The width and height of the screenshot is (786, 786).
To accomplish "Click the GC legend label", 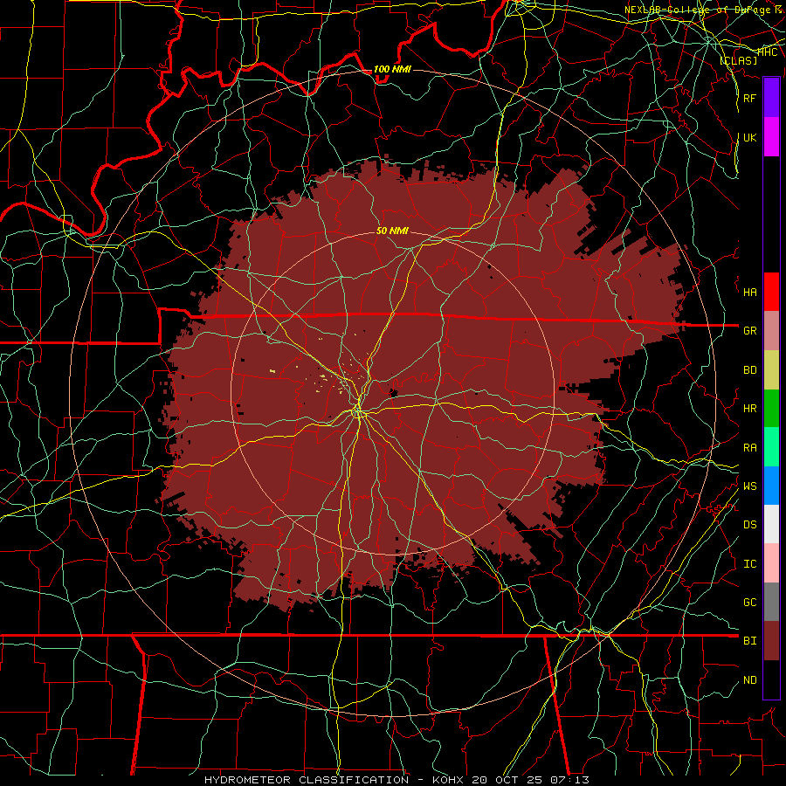I will (x=750, y=603).
